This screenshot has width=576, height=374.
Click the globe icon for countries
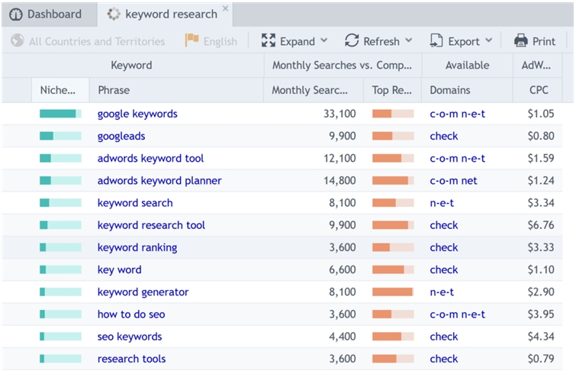click(x=18, y=41)
